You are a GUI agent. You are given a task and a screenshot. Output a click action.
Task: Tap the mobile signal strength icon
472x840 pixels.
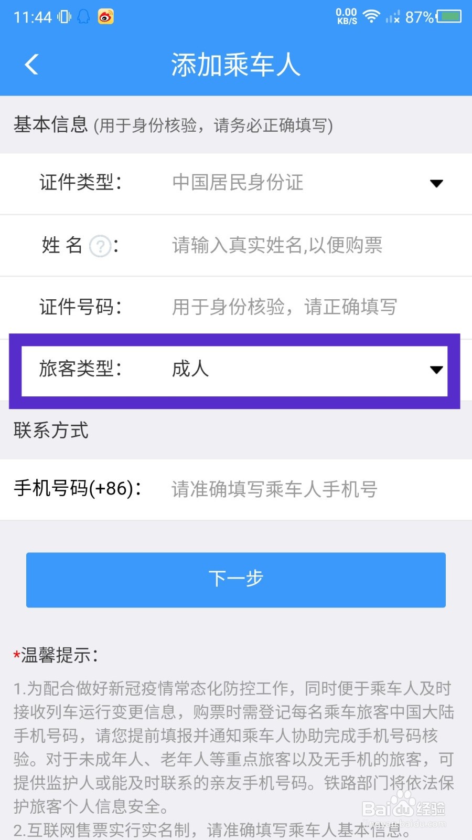click(393, 17)
